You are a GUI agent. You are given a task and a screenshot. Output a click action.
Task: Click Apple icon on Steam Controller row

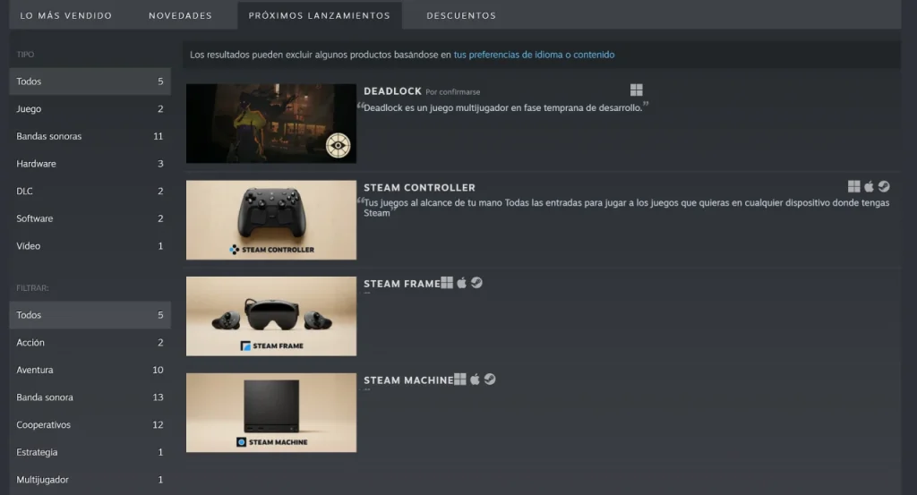[x=869, y=186]
